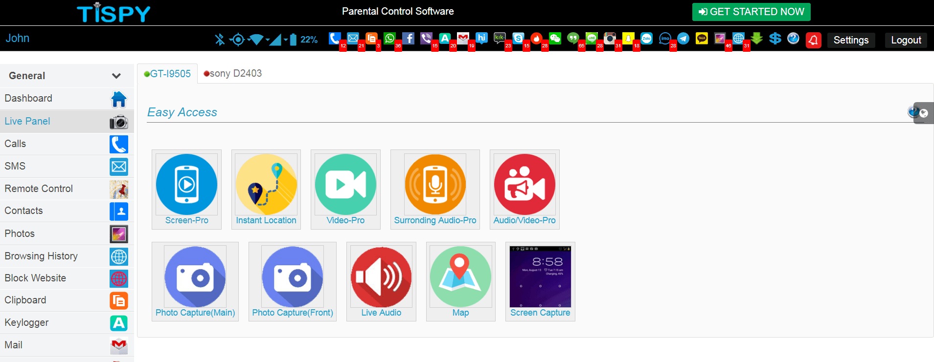This screenshot has height=362, width=934.
Task: Start Photo Capture(Main) camera
Action: [x=195, y=281]
